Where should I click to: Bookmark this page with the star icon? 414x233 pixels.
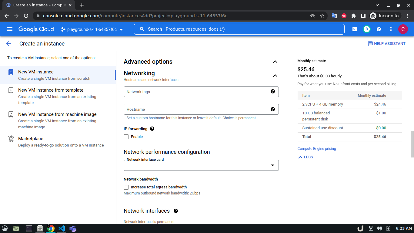322,16
